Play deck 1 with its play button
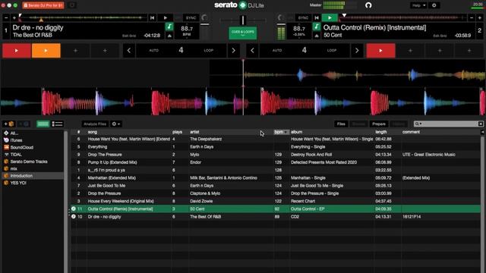486x273 pixels. coord(166,18)
